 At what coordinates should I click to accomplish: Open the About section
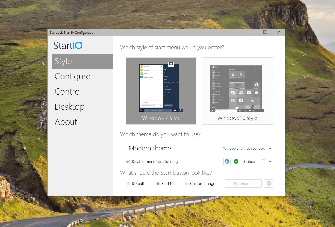pos(66,122)
